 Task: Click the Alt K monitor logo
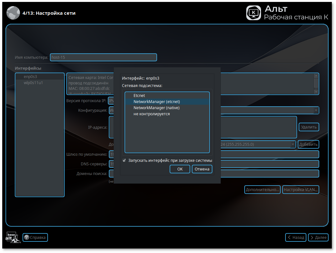pyautogui.click(x=253, y=13)
